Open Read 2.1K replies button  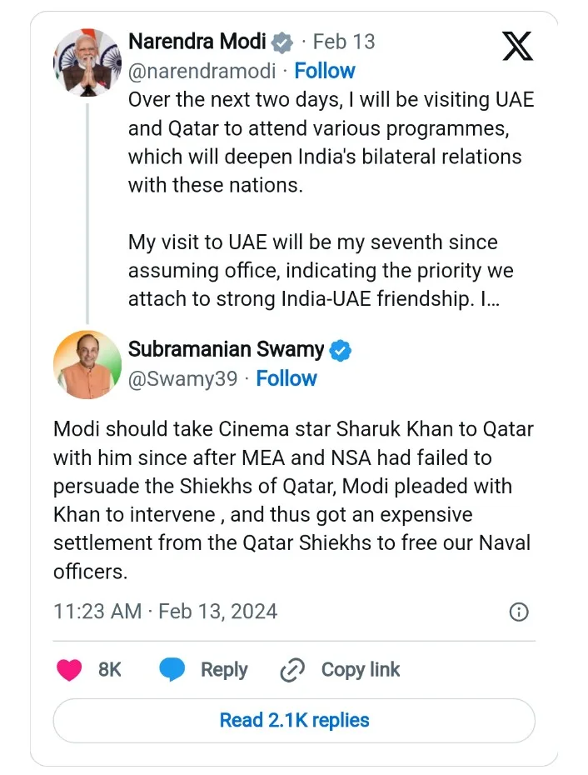294,720
